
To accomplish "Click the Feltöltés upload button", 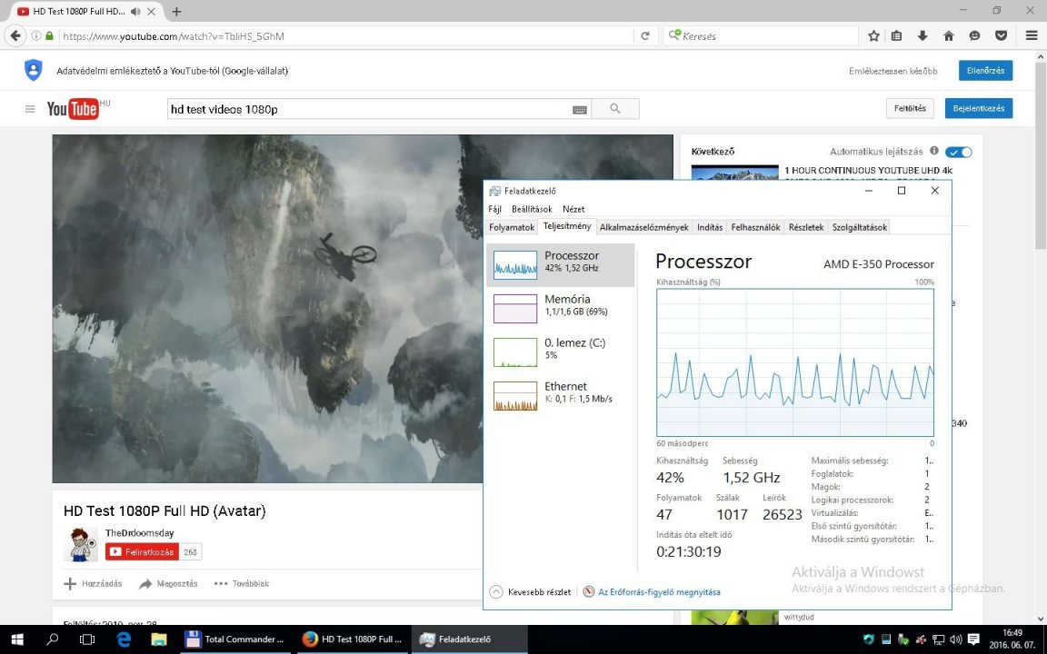I will tap(910, 108).
